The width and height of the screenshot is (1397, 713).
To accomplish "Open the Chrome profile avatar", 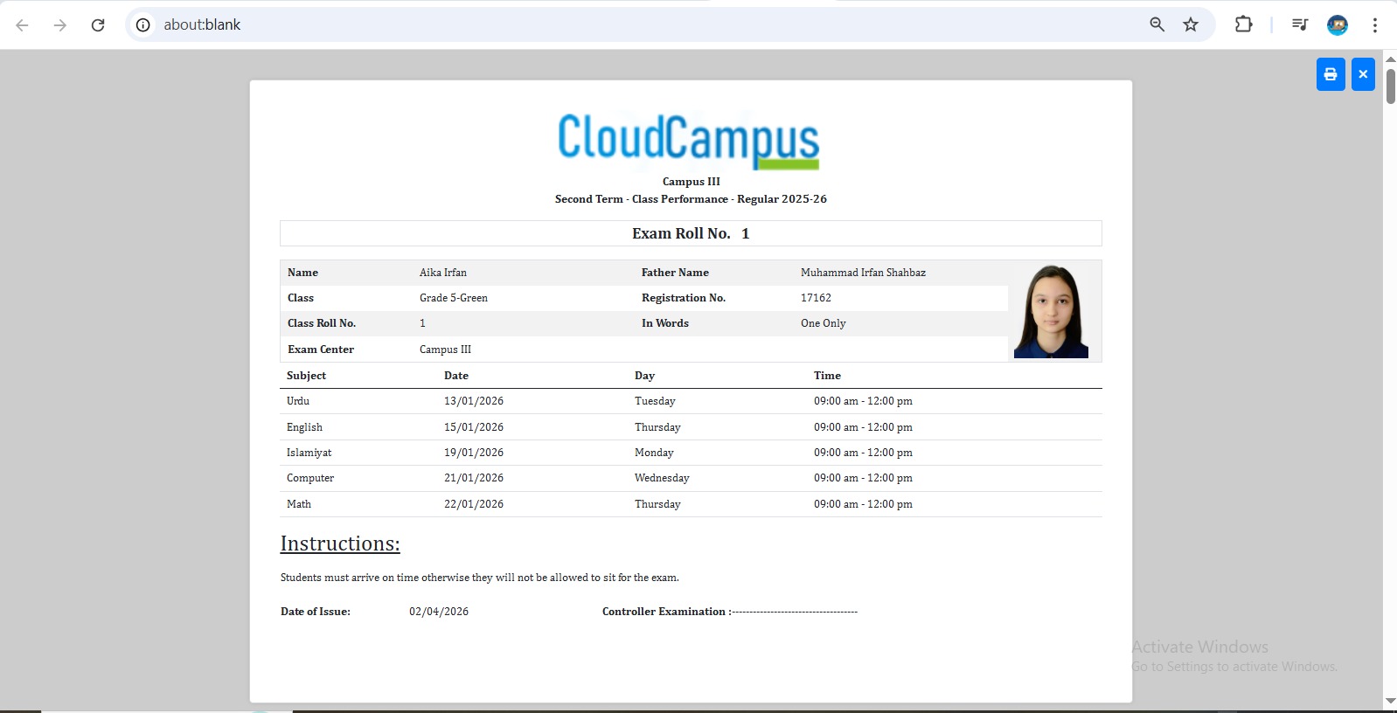I will (1338, 25).
